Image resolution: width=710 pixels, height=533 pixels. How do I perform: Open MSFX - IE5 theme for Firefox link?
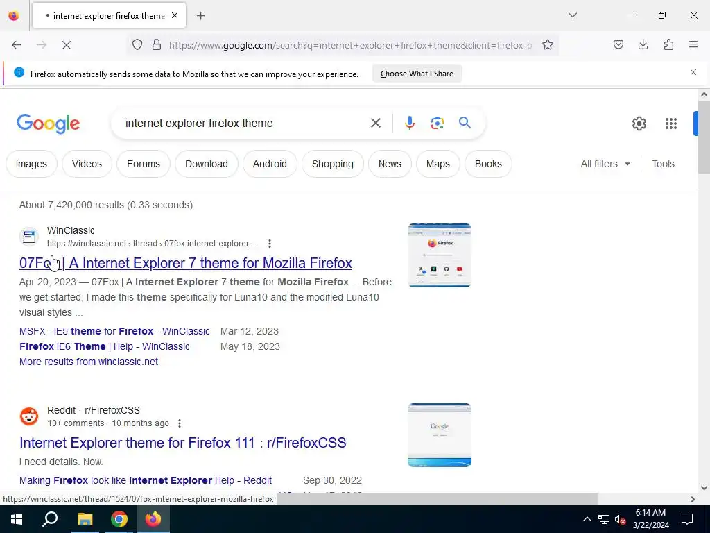point(114,331)
